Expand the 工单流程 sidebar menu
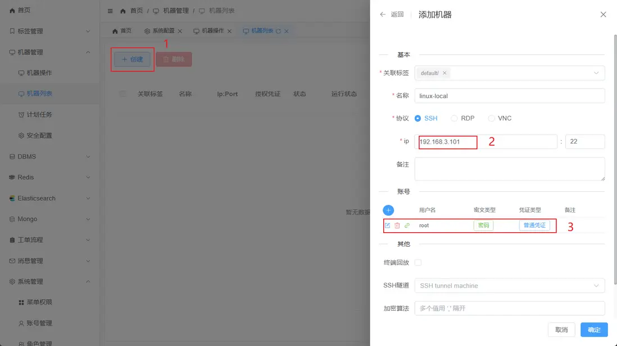The height and width of the screenshot is (346, 617). [x=49, y=239]
